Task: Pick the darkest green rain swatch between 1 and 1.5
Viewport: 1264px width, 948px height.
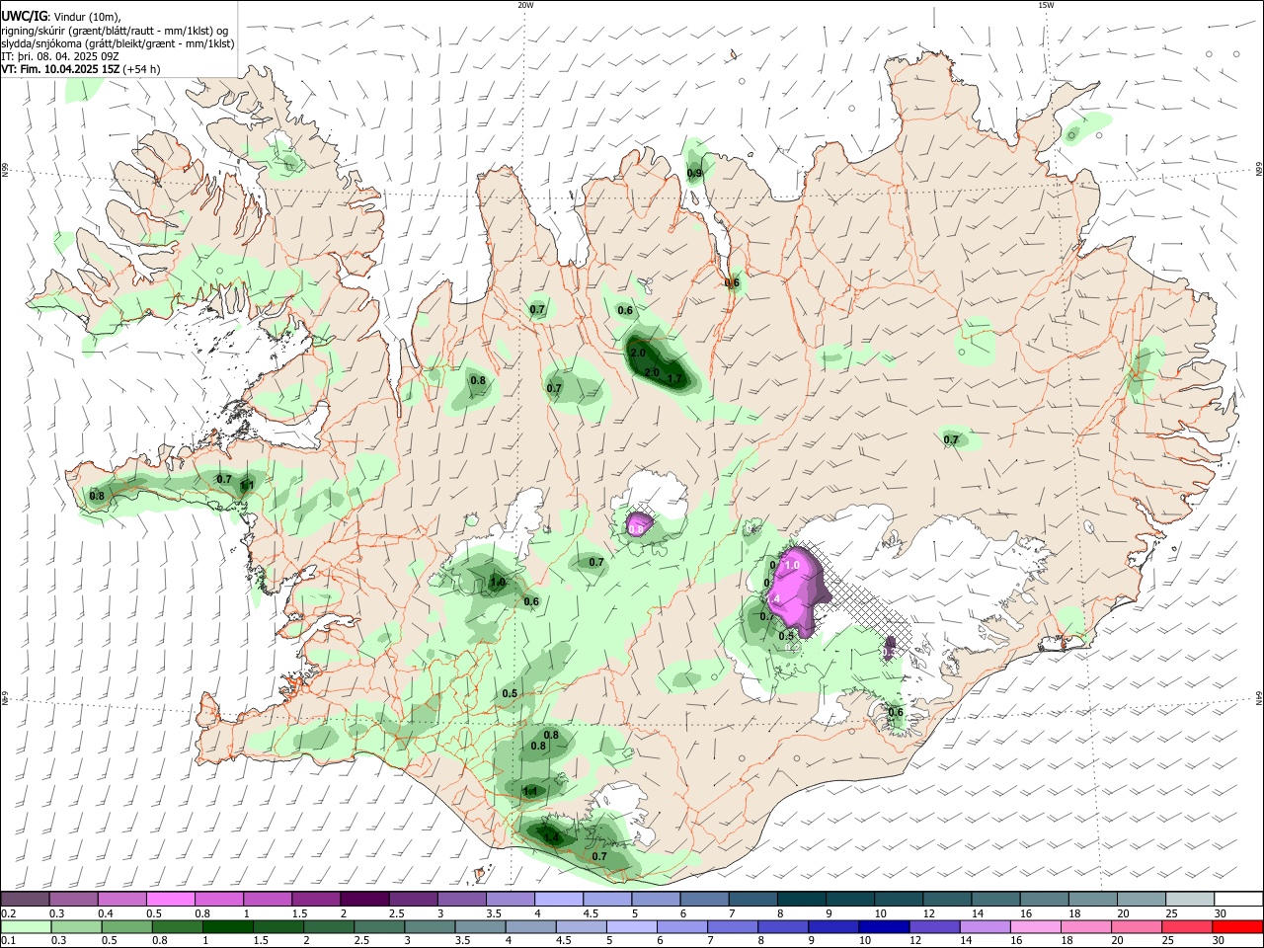Action: coord(227,926)
